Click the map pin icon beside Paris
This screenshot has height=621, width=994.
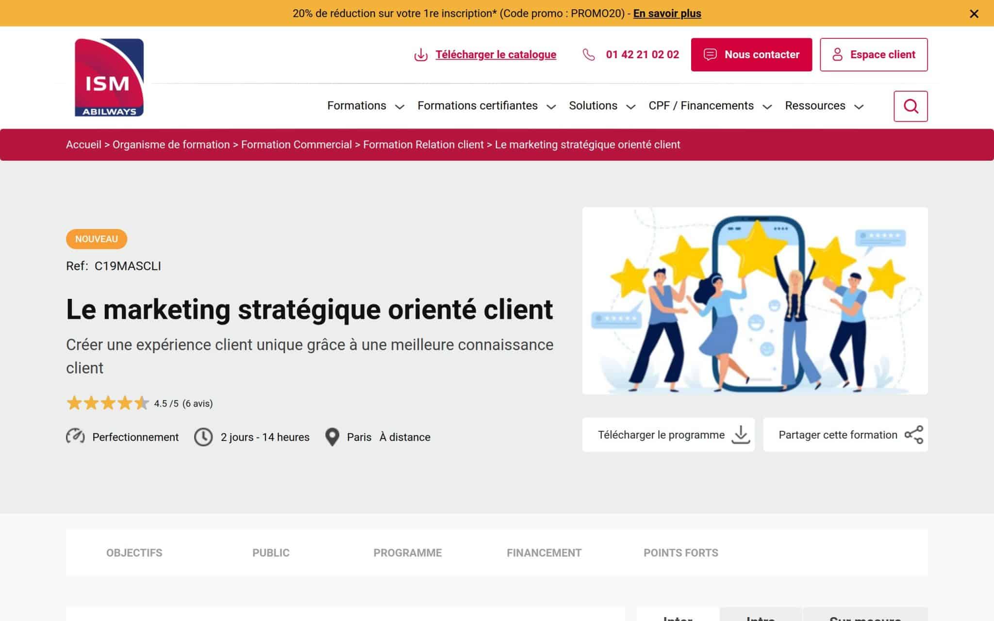point(332,437)
